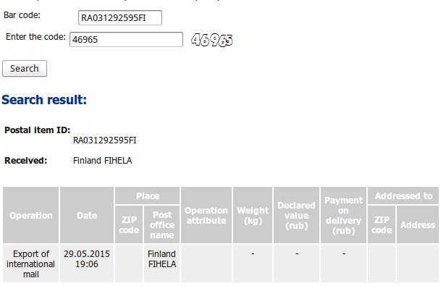Click the 29.05.2015 19:06 date cell
446x286 pixels.
coord(87,258)
